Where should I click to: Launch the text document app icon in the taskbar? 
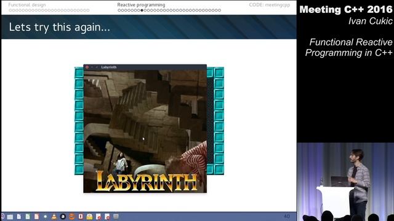[x=19, y=217]
